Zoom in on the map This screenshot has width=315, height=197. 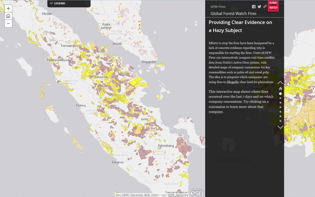8,9
